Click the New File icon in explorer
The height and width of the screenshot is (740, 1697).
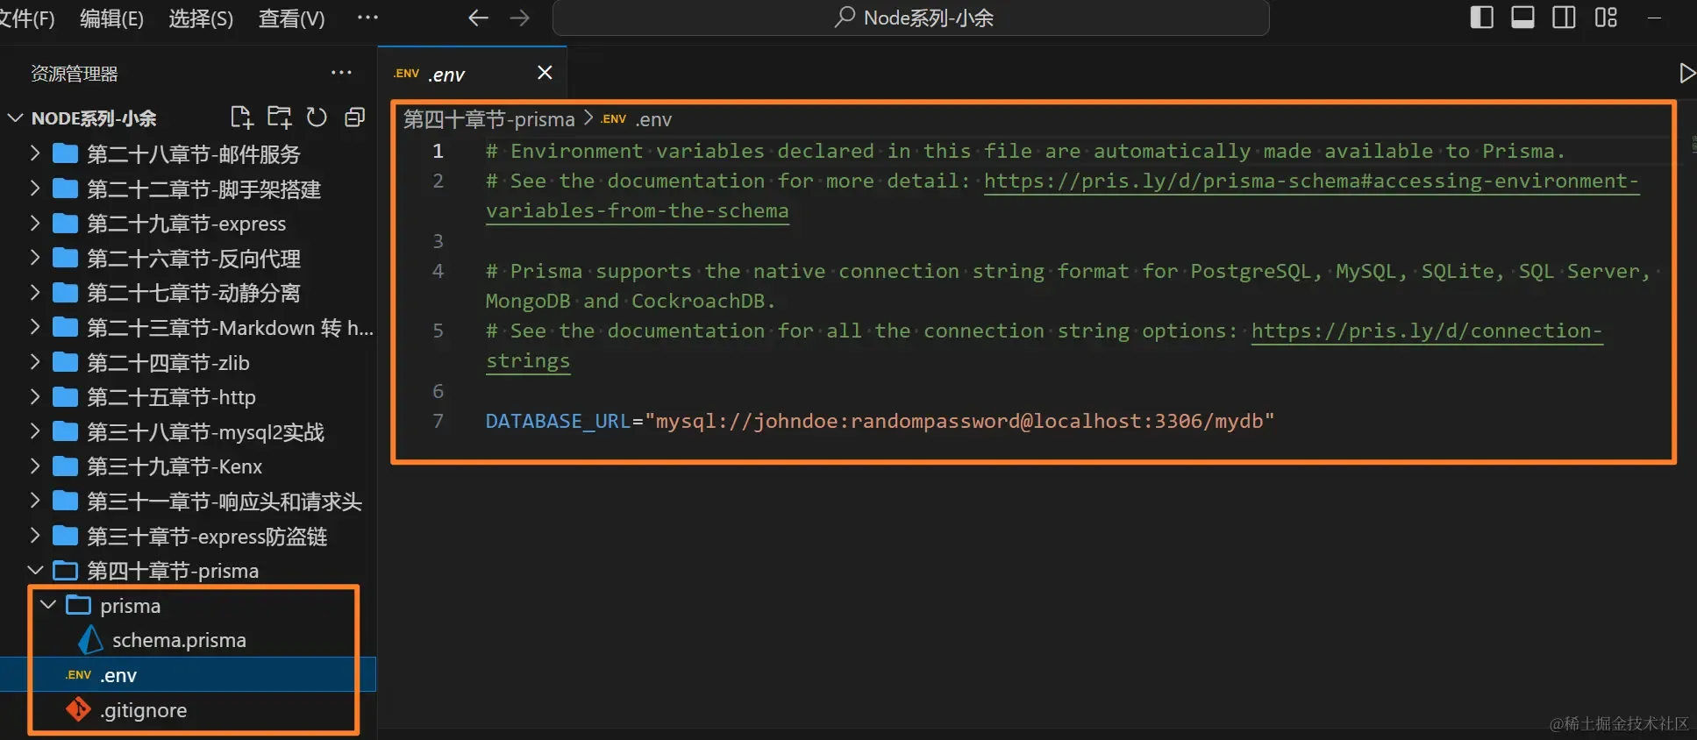tap(241, 117)
